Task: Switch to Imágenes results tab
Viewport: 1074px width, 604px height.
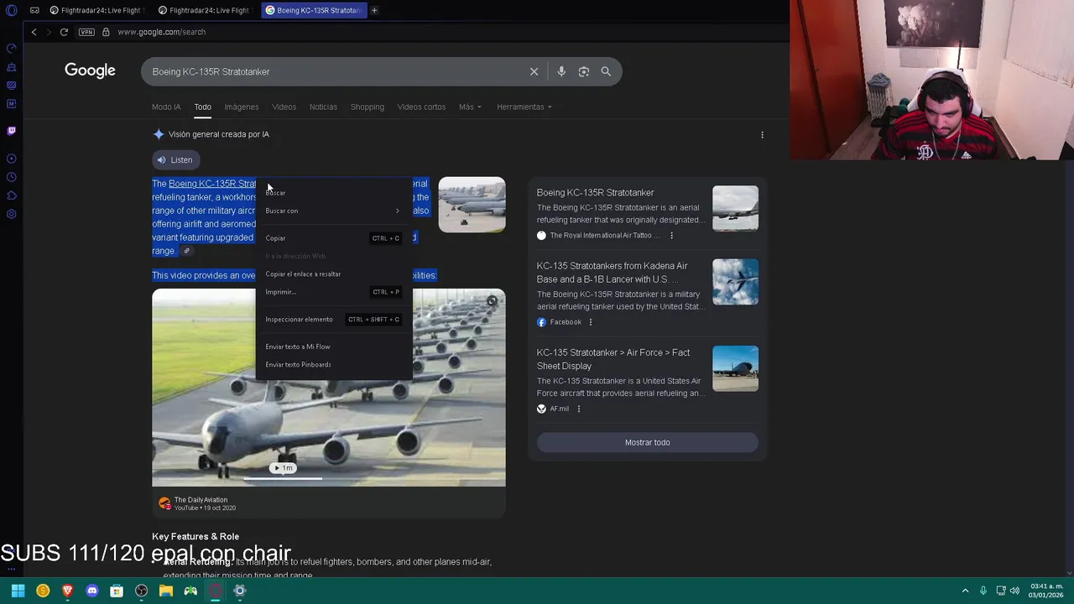Action: 241,107
